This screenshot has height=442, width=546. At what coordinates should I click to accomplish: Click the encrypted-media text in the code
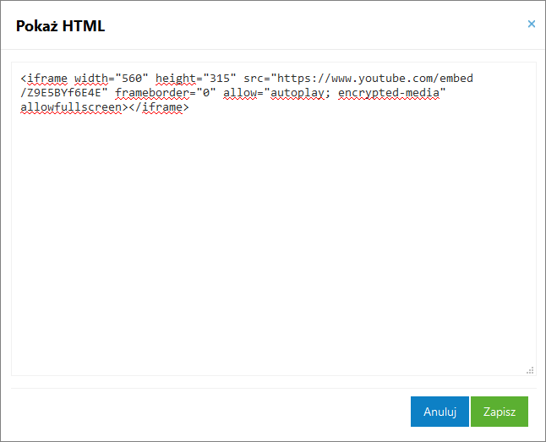click(389, 93)
